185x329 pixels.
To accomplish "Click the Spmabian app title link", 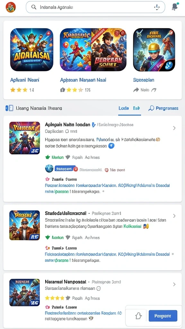I will coord(144,80).
